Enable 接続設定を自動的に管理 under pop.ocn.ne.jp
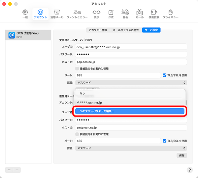Screen dimensions: 198x178 [x=77, y=69]
